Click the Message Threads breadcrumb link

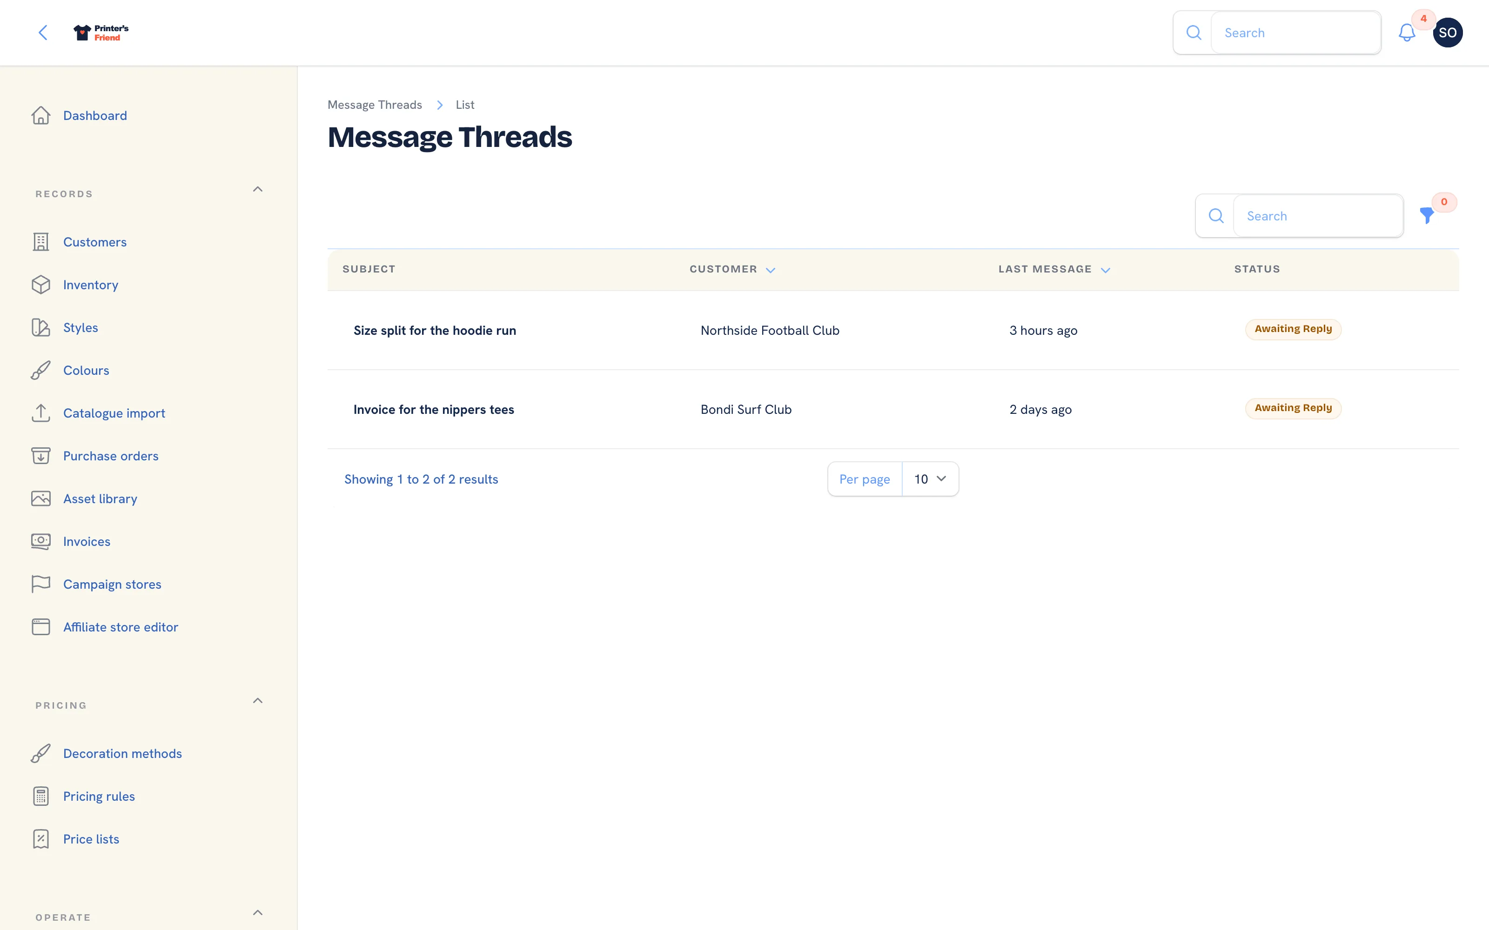374,105
